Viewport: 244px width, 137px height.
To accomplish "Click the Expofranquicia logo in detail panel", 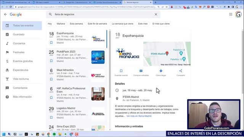I will (x=127, y=53).
